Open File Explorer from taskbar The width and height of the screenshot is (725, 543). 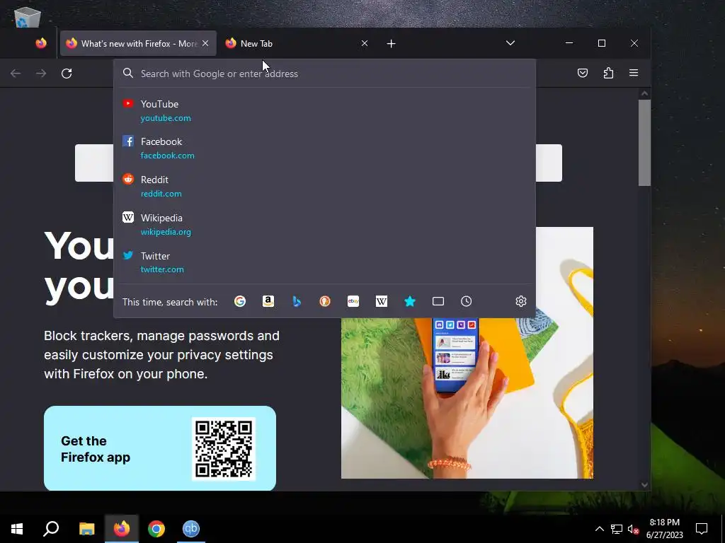pyautogui.click(x=86, y=529)
